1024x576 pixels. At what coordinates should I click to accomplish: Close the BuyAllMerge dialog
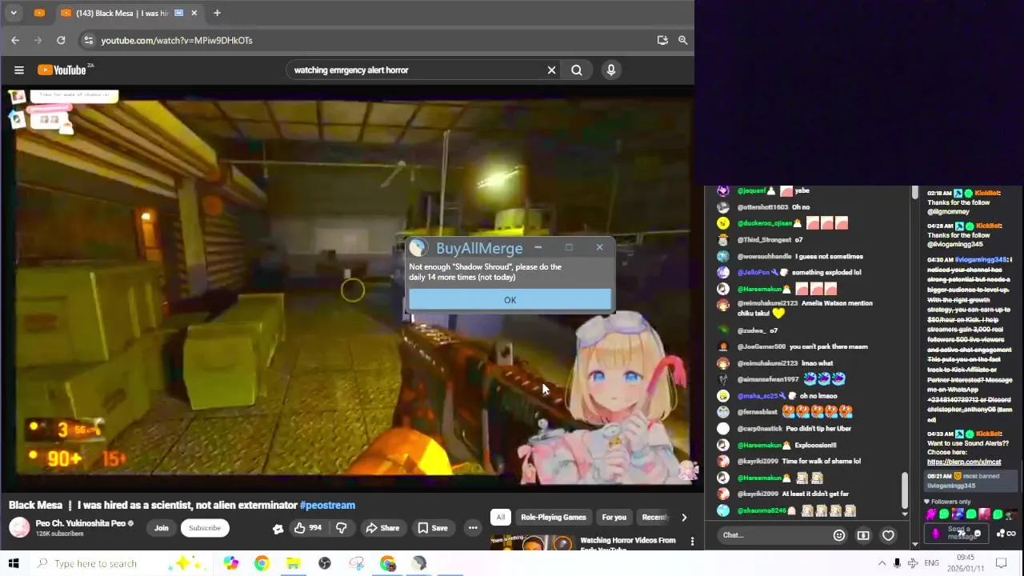[x=599, y=247]
